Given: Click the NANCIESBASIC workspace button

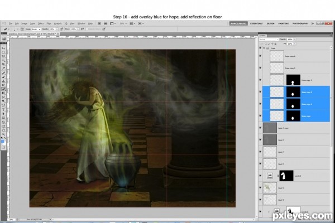Looking at the screenshot, I should pos(238,23).
